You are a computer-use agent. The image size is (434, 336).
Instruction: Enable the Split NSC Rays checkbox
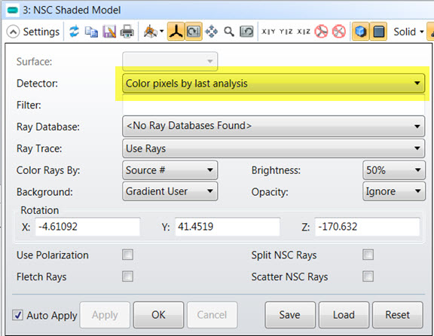click(x=368, y=255)
